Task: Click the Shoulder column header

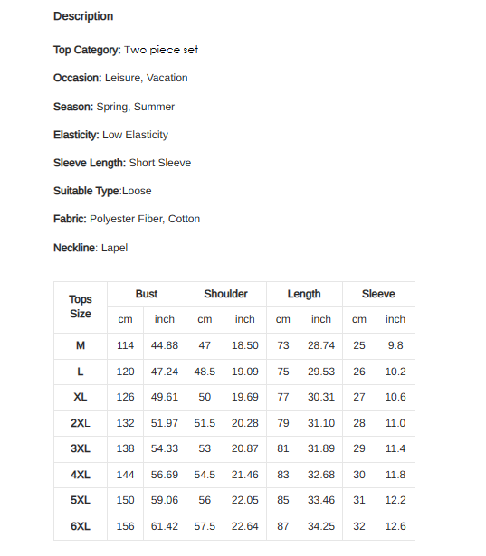Action: (226, 295)
